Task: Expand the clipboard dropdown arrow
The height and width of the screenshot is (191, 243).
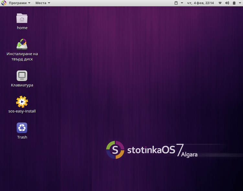Action: tap(182, 3)
